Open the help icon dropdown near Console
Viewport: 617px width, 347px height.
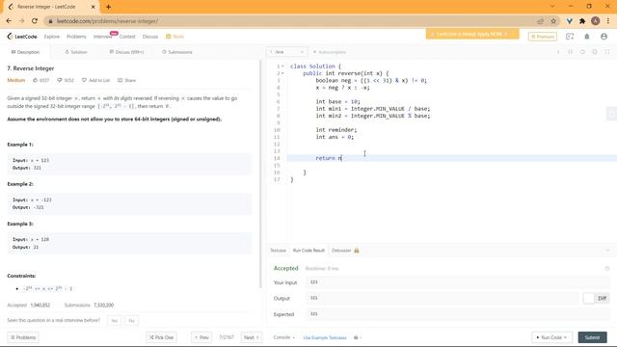358,337
